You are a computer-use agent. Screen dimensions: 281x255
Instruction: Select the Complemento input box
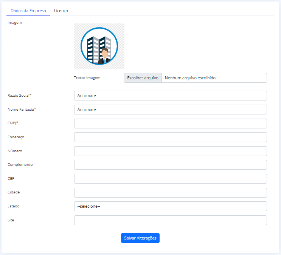tap(171, 165)
